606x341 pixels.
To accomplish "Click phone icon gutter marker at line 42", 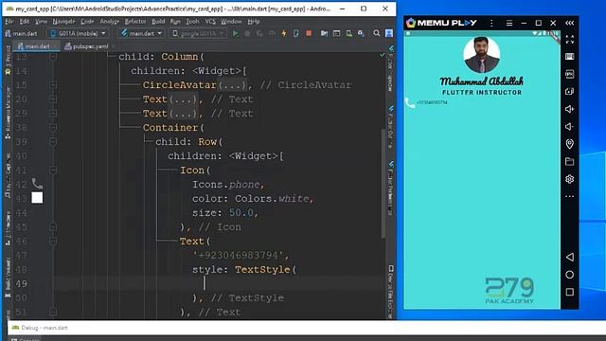I will click(37, 184).
